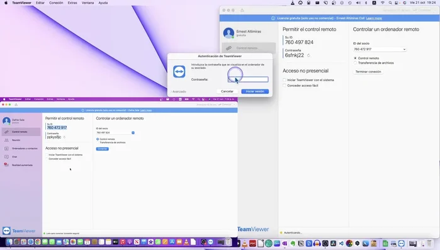
Task: Click ID 760 497 824 in Ernest's window
Action: point(299,42)
